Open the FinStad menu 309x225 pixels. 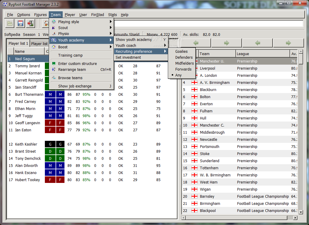pyautogui.click(x=97, y=15)
